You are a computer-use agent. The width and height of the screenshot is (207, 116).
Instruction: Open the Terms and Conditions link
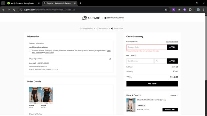click(109, 51)
